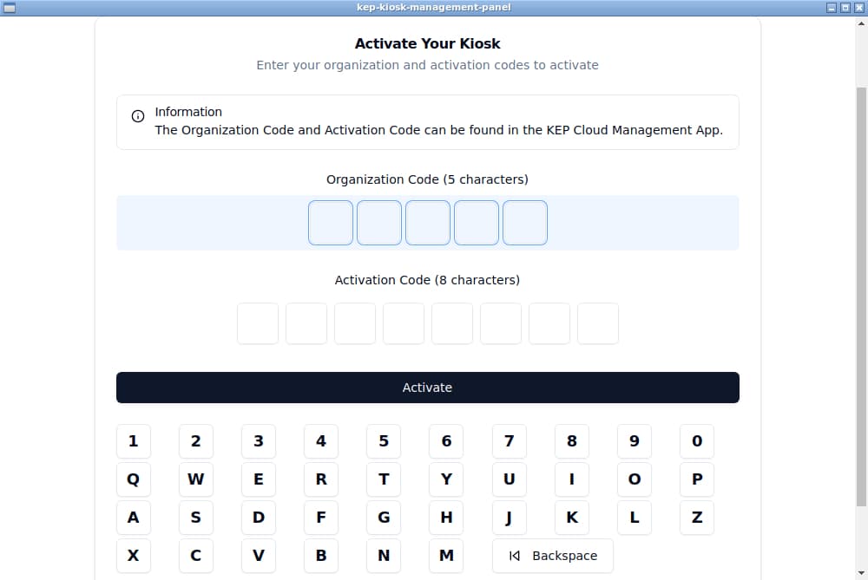This screenshot has height=580, width=868.
Task: Tap the E letter key
Action: [259, 479]
